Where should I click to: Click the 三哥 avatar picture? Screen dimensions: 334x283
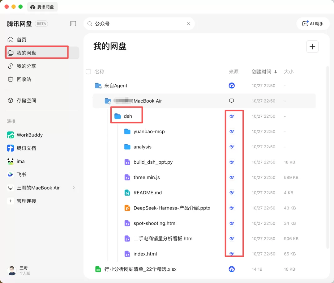(12, 270)
